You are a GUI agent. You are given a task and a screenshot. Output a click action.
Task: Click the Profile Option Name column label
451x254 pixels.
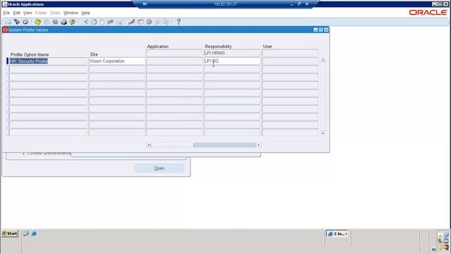pyautogui.click(x=30, y=55)
